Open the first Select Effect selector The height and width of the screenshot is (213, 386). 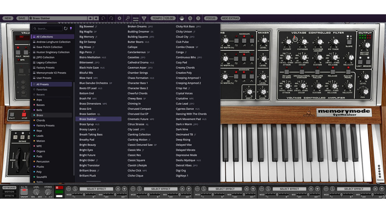pyautogui.click(x=96, y=189)
